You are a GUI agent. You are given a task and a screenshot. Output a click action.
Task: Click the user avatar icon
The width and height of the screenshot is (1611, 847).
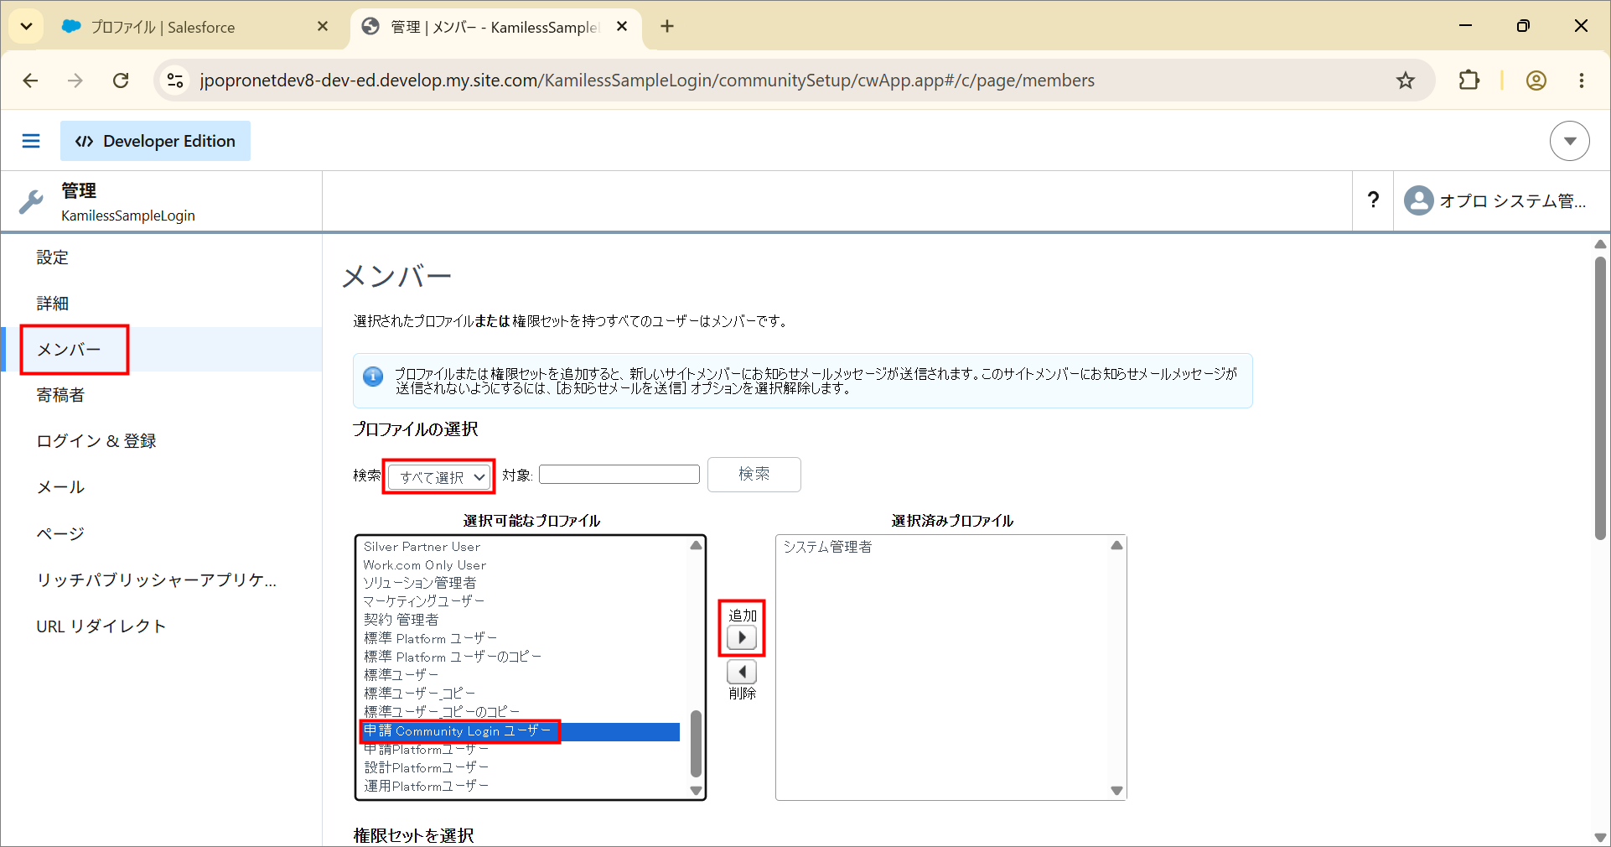[1418, 200]
